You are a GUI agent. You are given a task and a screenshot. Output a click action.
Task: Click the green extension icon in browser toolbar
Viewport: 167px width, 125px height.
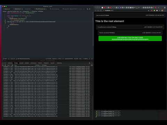(154, 10)
